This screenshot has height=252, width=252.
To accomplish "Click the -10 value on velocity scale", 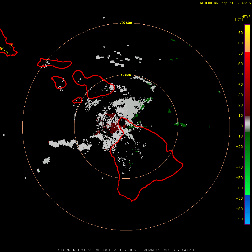I will [x=239, y=136].
